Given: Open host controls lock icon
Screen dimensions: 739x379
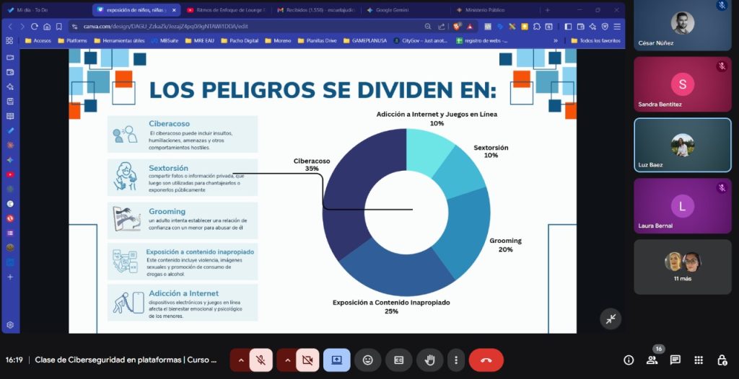Looking at the screenshot, I should 722,360.
